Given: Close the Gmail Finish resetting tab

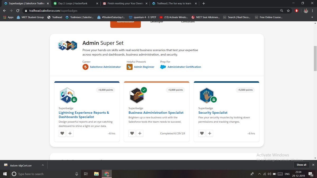Looking at the screenshot, I should pyautogui.click(x=147, y=3).
